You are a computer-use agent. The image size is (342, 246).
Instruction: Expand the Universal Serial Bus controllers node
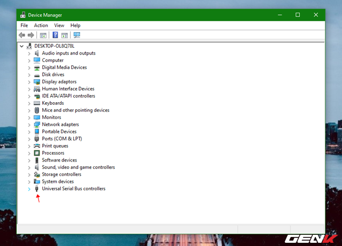pyautogui.click(x=29, y=189)
